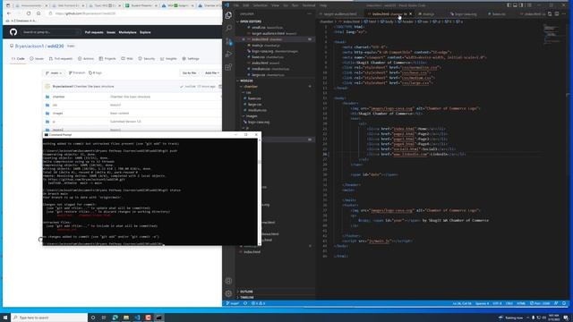Open the Explorer view in VS Code activity bar
The width and height of the screenshot is (573, 322).
229,15
